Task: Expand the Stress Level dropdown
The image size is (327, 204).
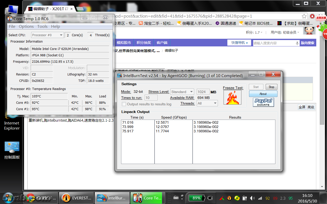Action: pyautogui.click(x=182, y=92)
